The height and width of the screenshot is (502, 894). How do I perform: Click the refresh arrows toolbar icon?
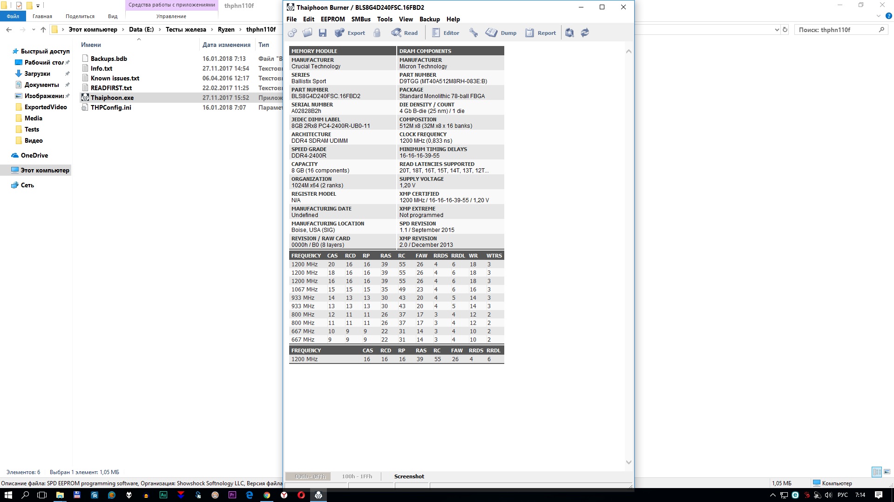585,33
